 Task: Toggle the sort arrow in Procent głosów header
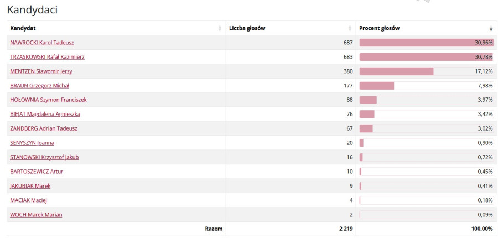point(491,28)
